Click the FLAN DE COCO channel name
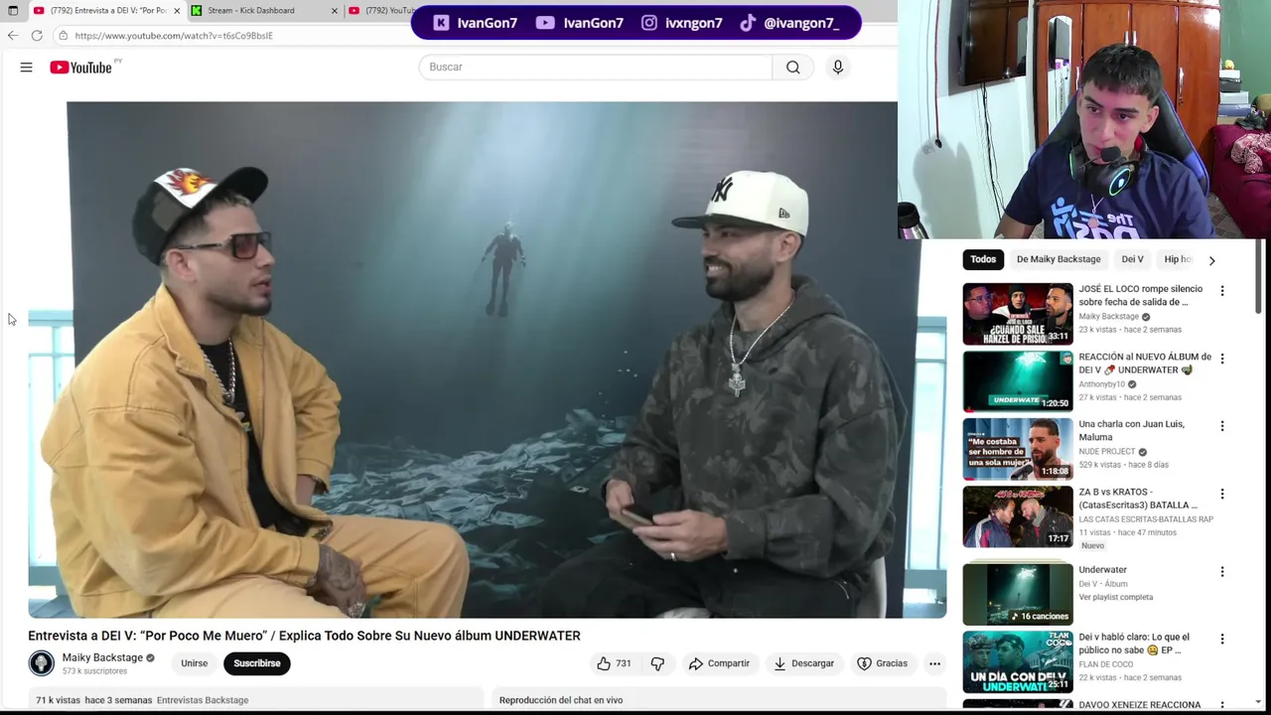 (x=1105, y=664)
